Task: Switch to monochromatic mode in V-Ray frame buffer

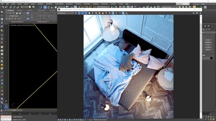Action: 92,13
